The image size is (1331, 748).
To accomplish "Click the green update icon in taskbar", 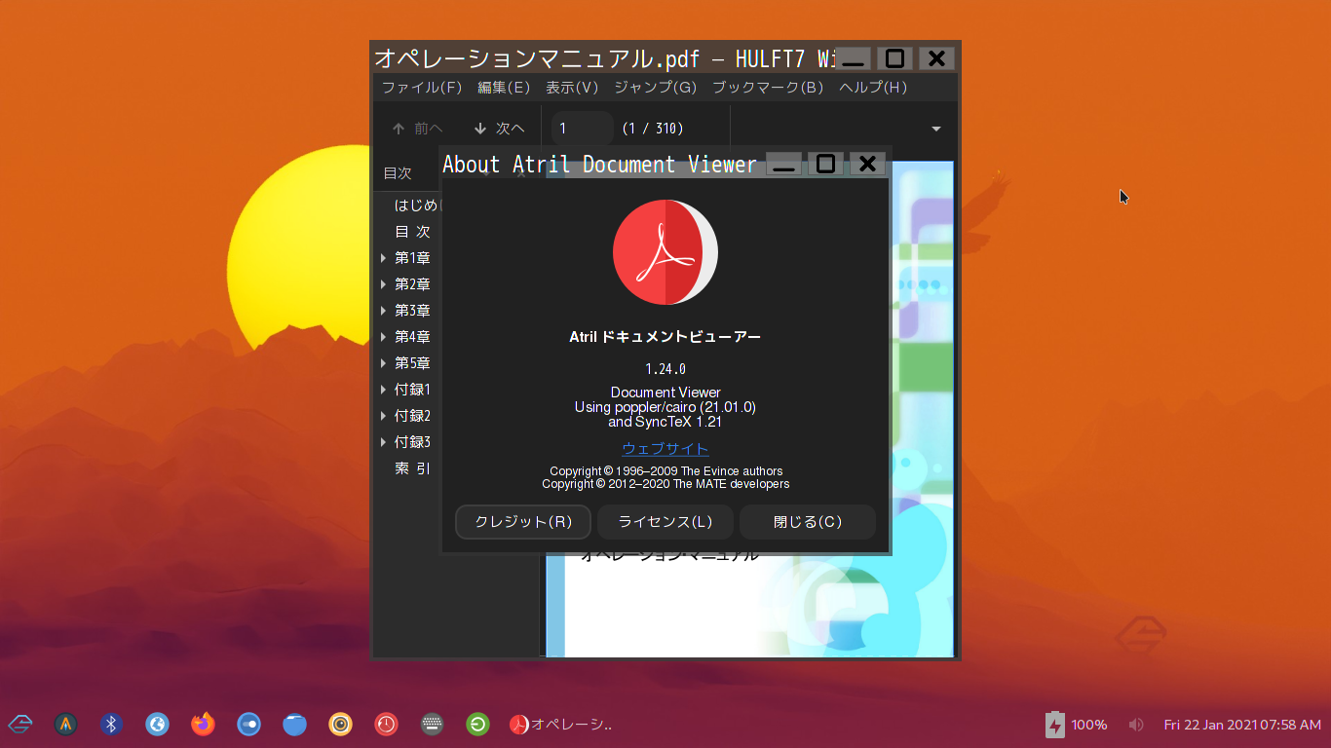I will (477, 724).
